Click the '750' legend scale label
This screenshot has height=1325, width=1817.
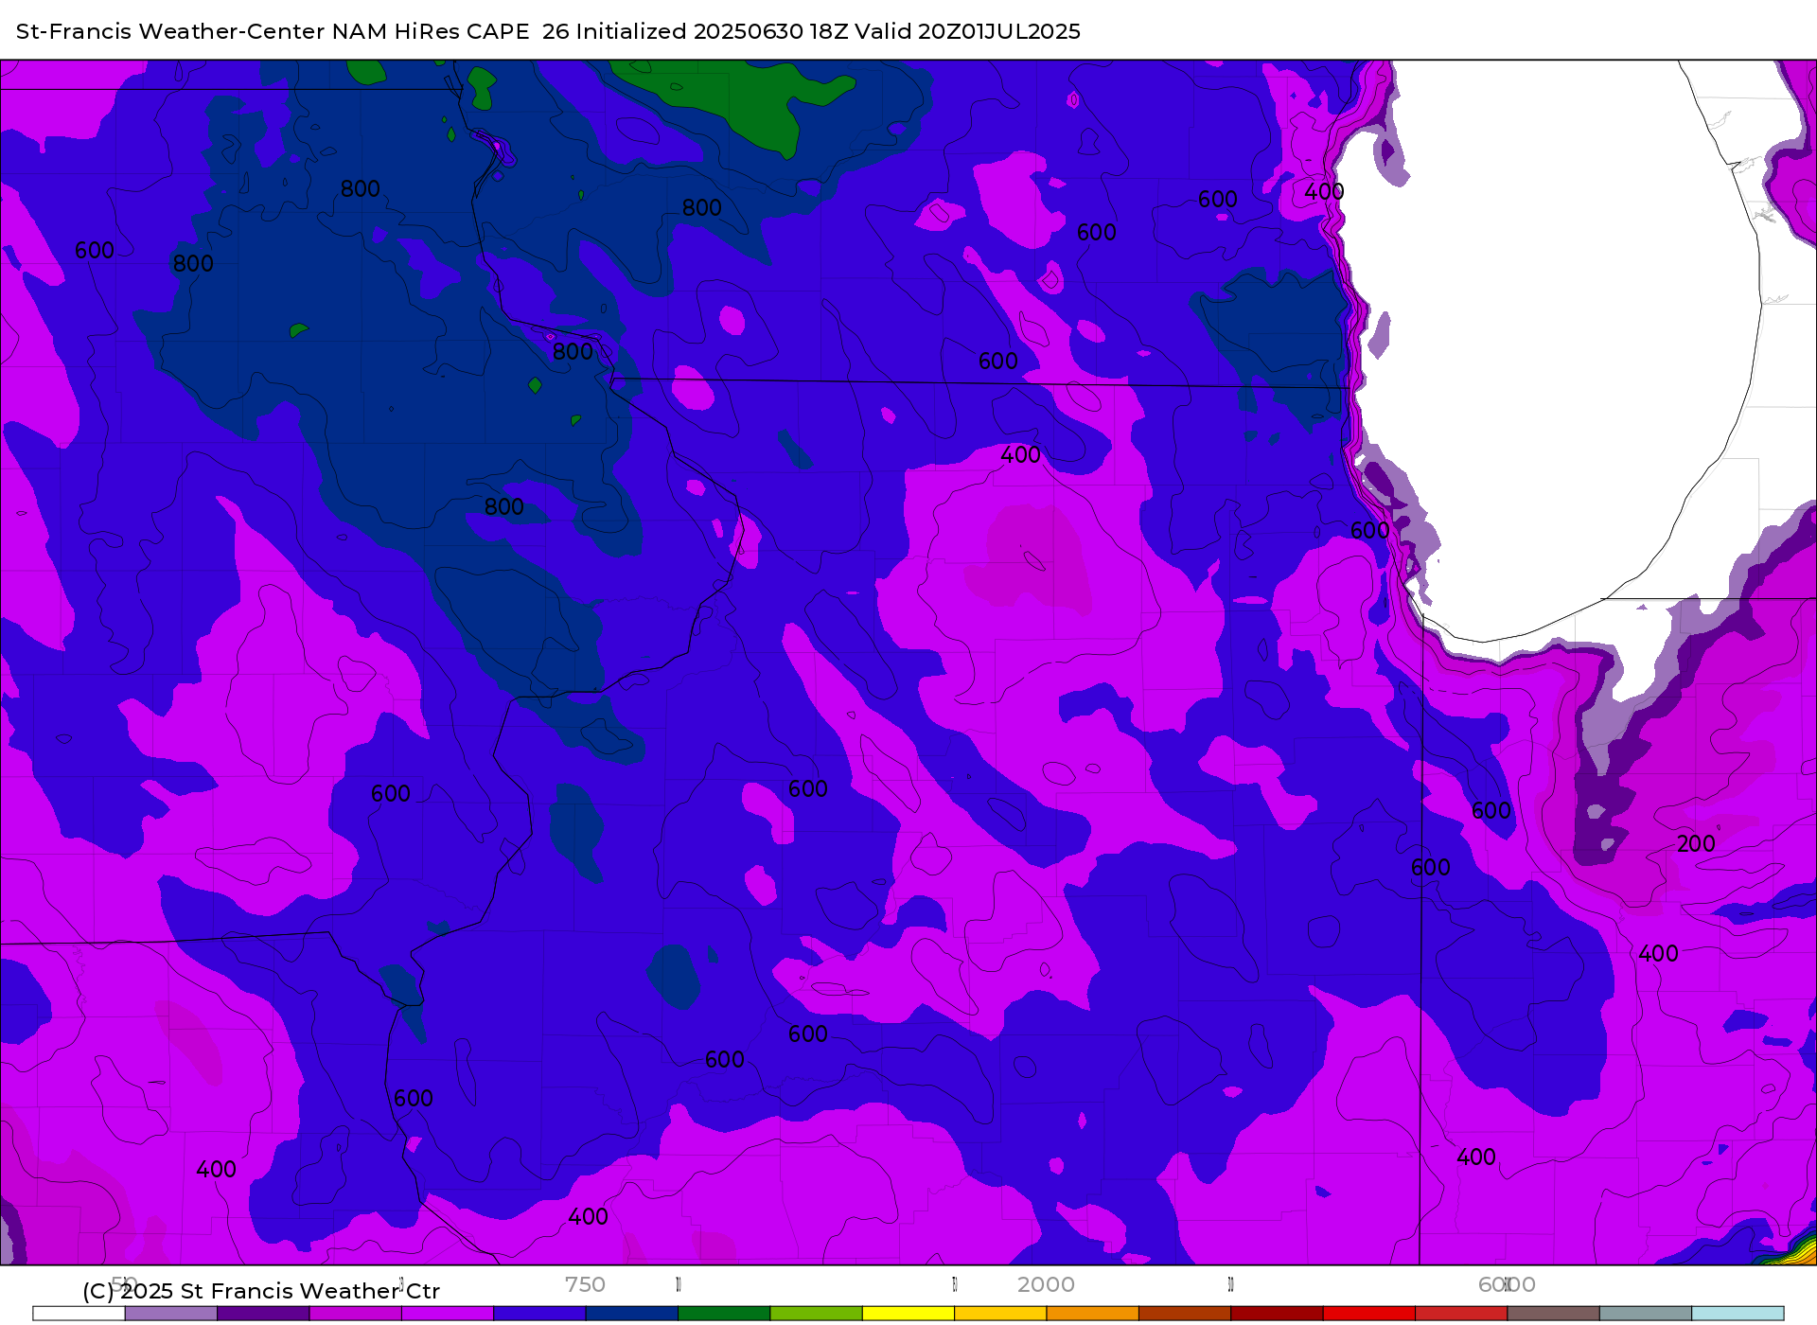pyautogui.click(x=585, y=1284)
